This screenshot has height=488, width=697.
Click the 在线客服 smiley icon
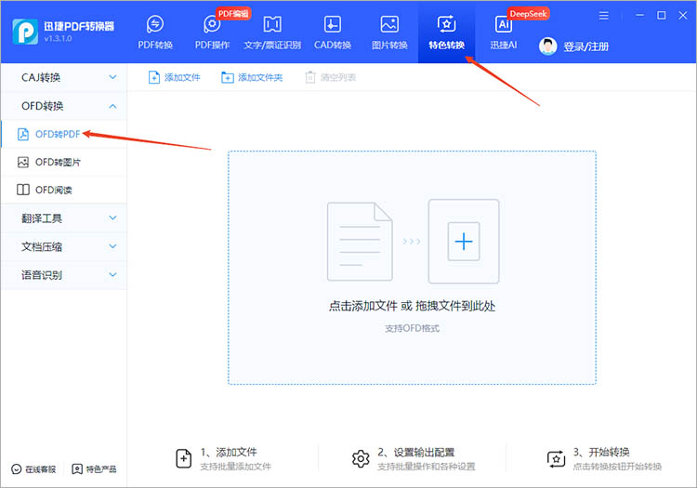[17, 468]
